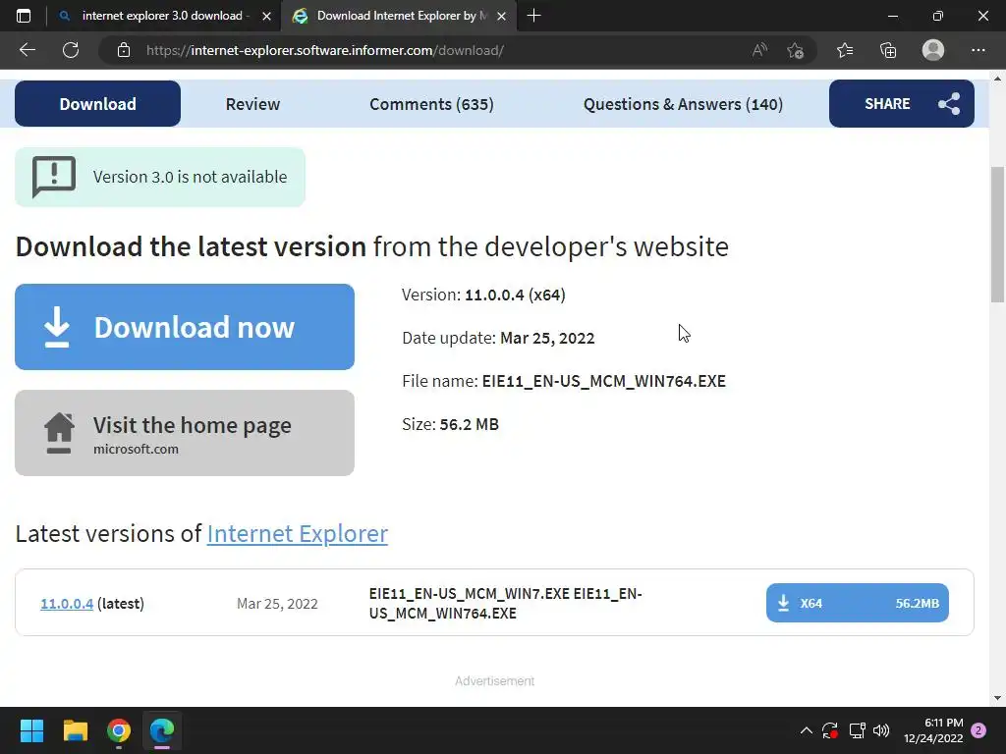1006x754 pixels.
Task: Open Questions & Answers (140) tab
Action: [x=683, y=104]
